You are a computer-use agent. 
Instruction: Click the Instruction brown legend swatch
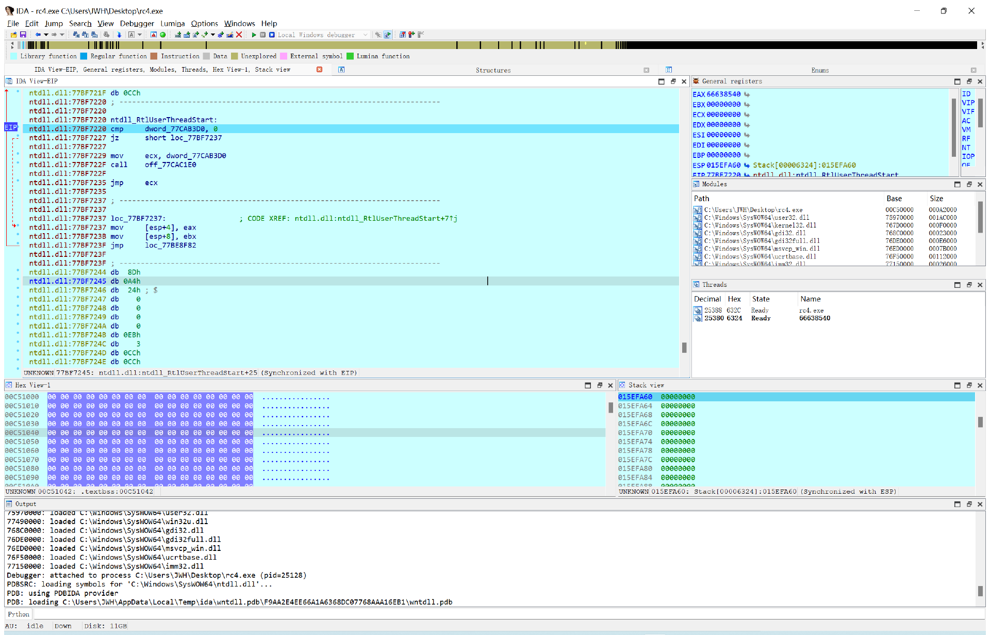(154, 56)
